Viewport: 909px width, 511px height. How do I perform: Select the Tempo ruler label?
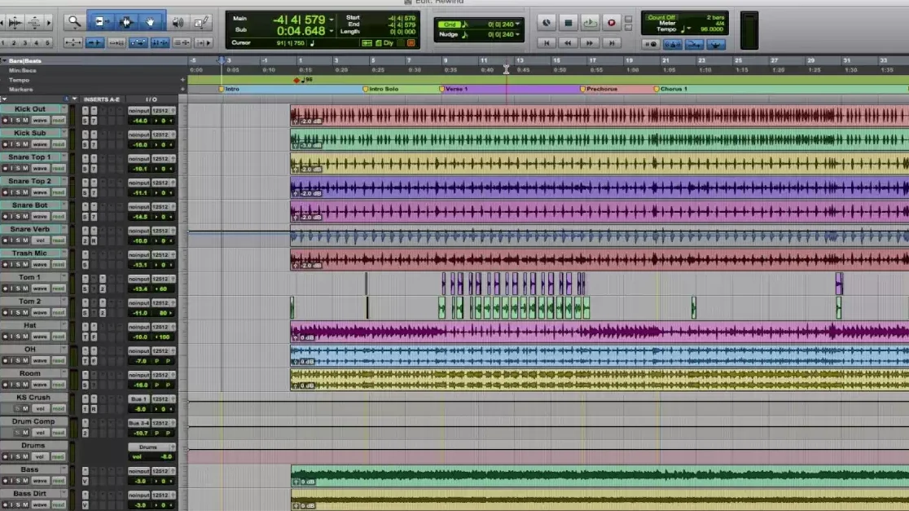point(19,80)
